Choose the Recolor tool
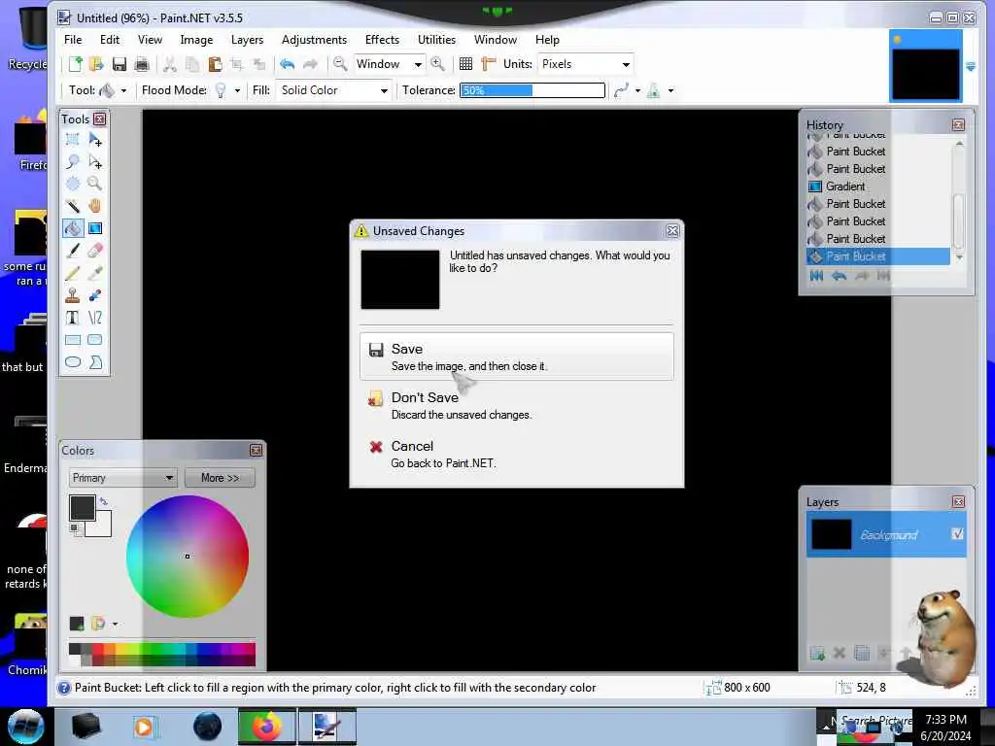Viewport: 995px width, 746px height. 95,295
